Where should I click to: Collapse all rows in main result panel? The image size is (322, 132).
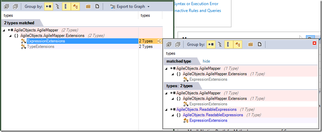[15, 6]
